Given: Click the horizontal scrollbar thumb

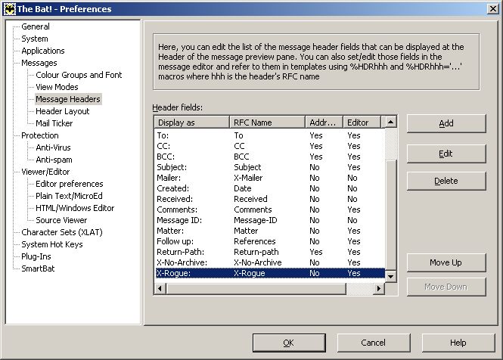Looking at the screenshot, I should point(256,288).
